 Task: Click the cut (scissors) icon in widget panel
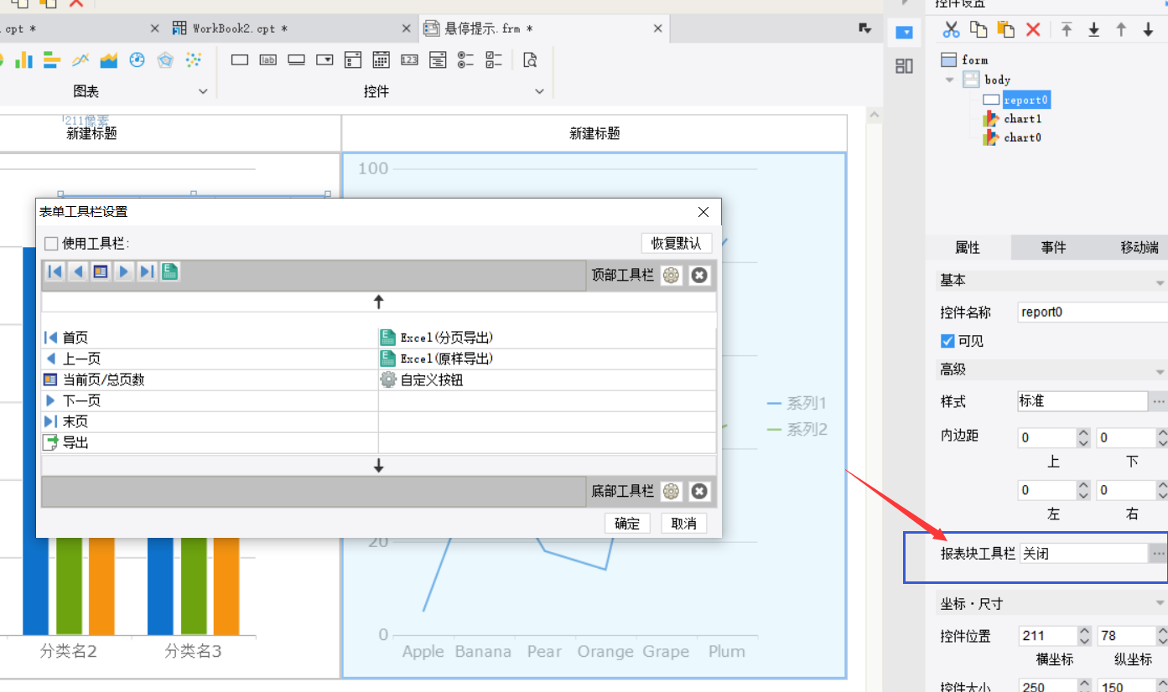click(x=951, y=30)
